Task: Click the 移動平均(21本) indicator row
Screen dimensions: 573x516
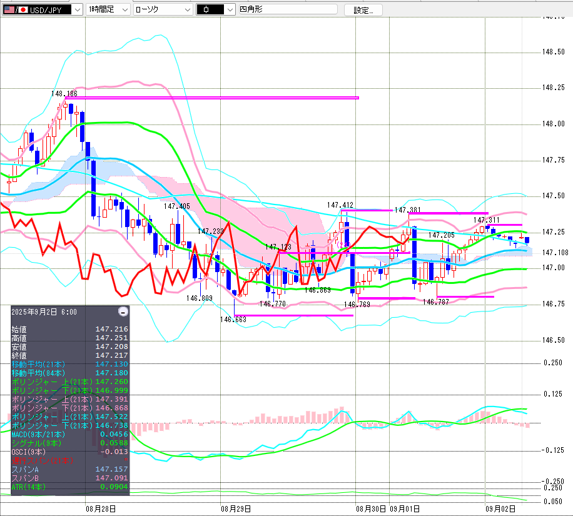Action: 70,365
